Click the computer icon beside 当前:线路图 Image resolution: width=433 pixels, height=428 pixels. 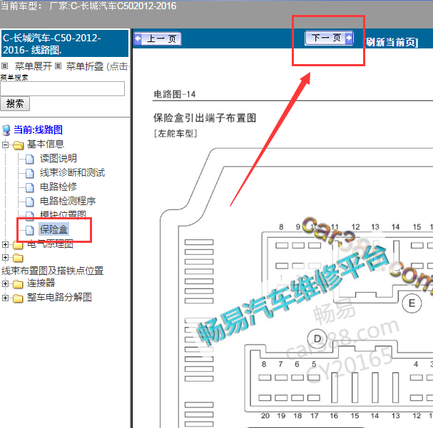click(6, 130)
